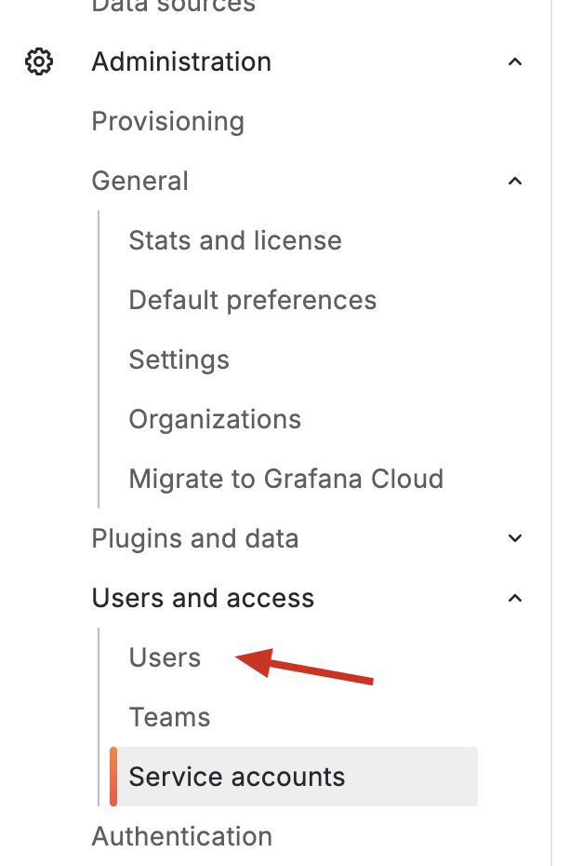The height and width of the screenshot is (866, 569).
Task: Click Users and access label
Action: (x=203, y=598)
